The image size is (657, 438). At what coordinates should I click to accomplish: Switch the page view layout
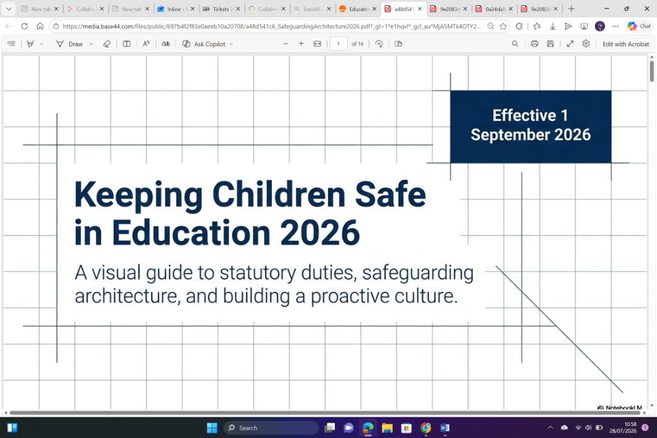pos(398,44)
